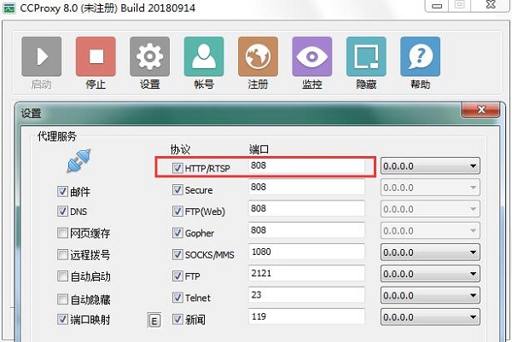Toggle the FTP protocol checkbox
Viewport: 512px width, 342px height.
pos(177,275)
